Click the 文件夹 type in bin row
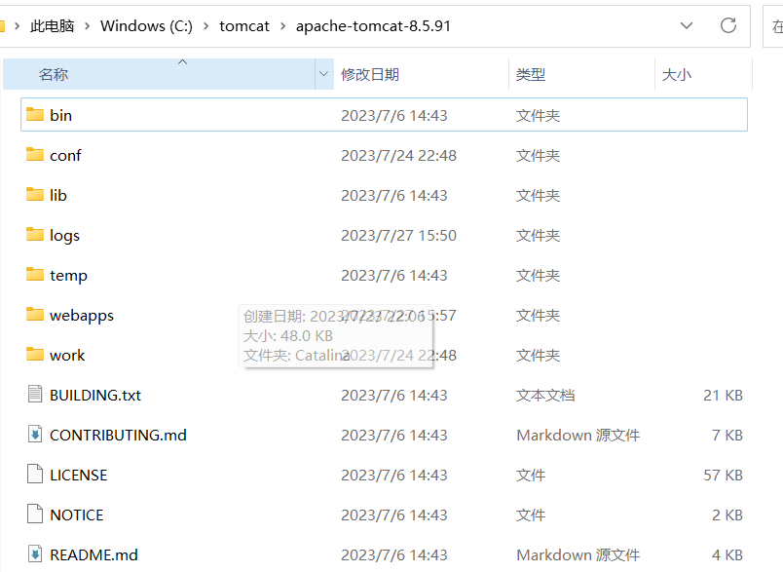This screenshot has width=783, height=572. point(538,115)
